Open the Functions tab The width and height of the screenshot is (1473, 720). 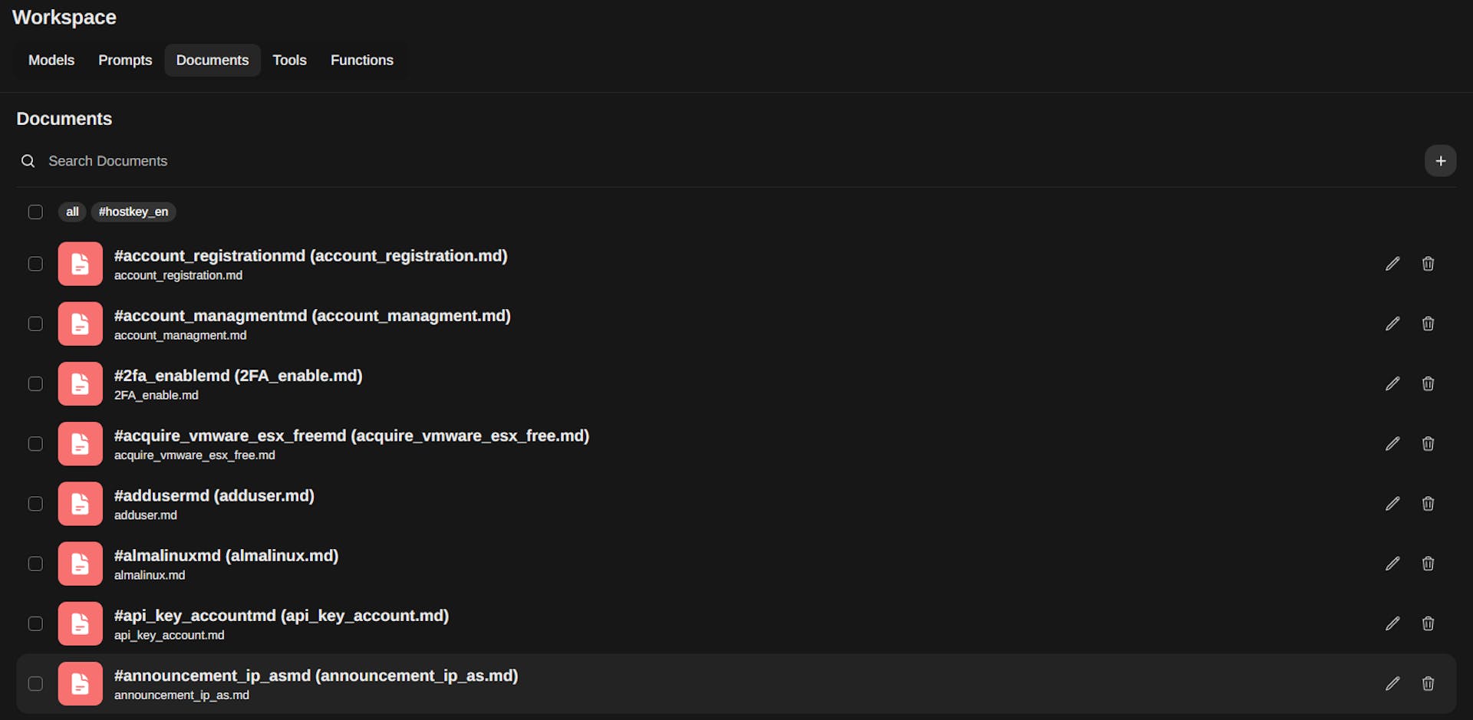point(361,60)
